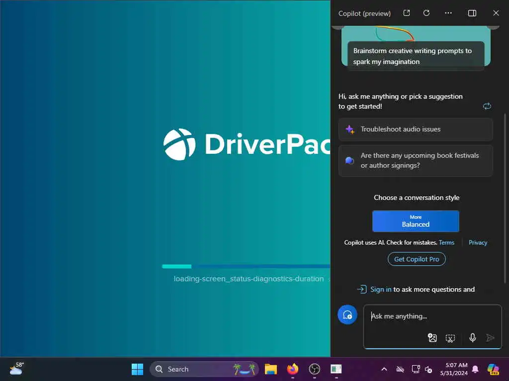This screenshot has width=509, height=381.
Task: Open the Windows Start menu
Action: tap(137, 369)
